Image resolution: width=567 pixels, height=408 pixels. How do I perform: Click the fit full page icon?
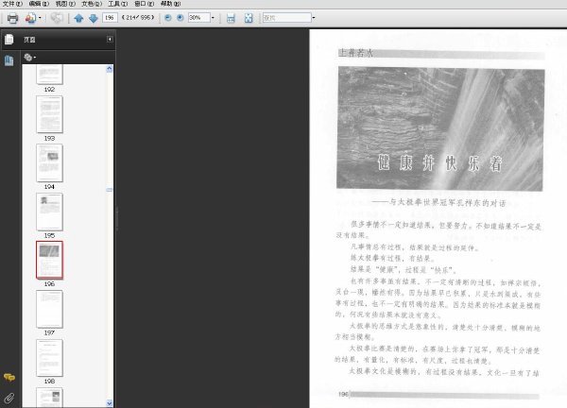coord(249,18)
